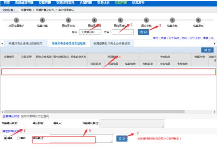Viewport: 218px width, 148px height.
Task: Click step 6 提交审核 circle
Action: (146, 20)
